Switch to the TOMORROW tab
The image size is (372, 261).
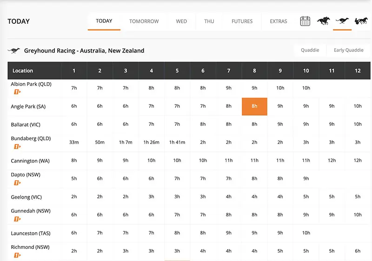[x=144, y=21]
